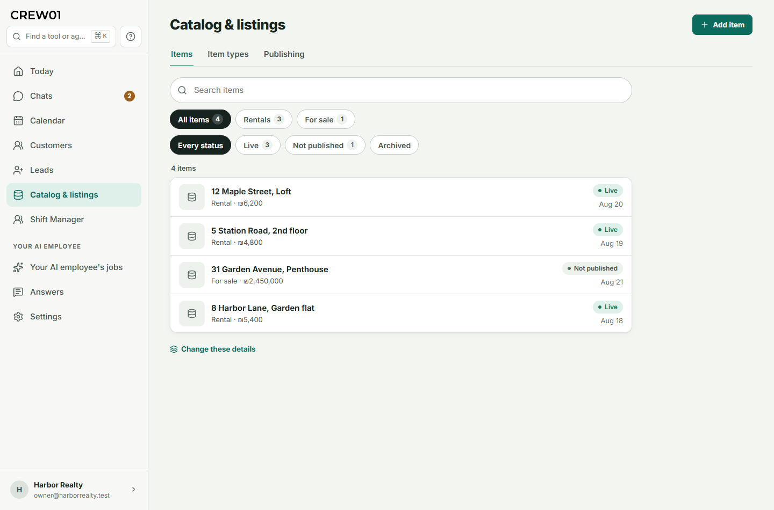Click the Calendar icon in sidebar
Viewport: 774px width, 510px height.
click(18, 121)
